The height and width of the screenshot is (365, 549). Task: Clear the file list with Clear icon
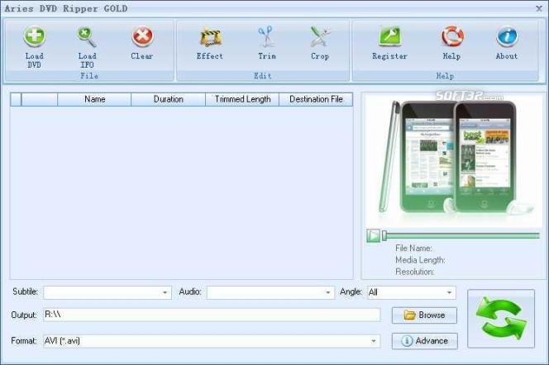(x=142, y=36)
